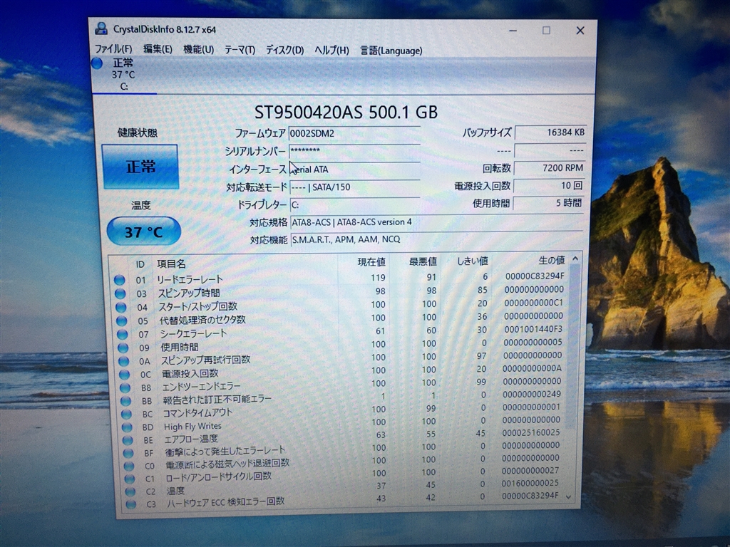
Task: Click the blue health orb beside 正常 in drive bar
Action: [97, 63]
